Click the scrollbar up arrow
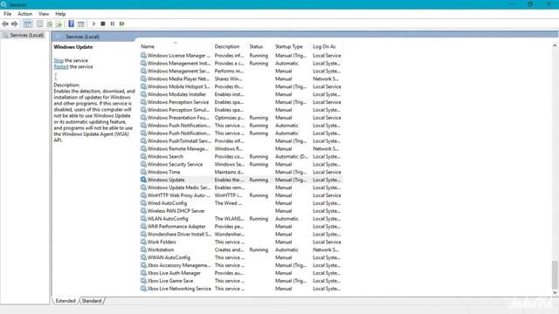The width and height of the screenshot is (559, 314). (x=555, y=45)
